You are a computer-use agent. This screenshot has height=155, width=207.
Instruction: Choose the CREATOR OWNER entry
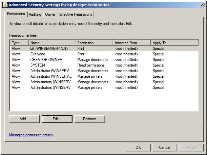tap(46, 60)
